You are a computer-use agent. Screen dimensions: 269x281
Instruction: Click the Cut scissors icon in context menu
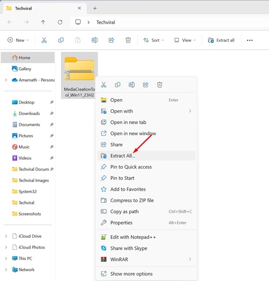tap(104, 85)
